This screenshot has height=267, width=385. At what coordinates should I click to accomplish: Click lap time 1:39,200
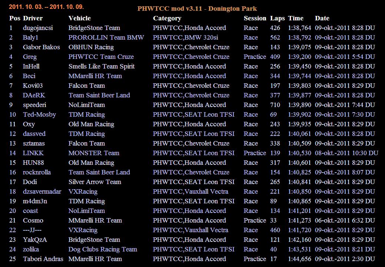pos(299,57)
